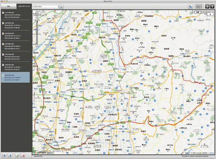Click the 京田辺市 label on map

(x=102, y=37)
